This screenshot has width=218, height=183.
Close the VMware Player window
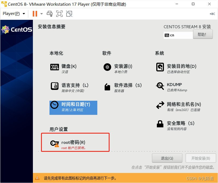209,4
